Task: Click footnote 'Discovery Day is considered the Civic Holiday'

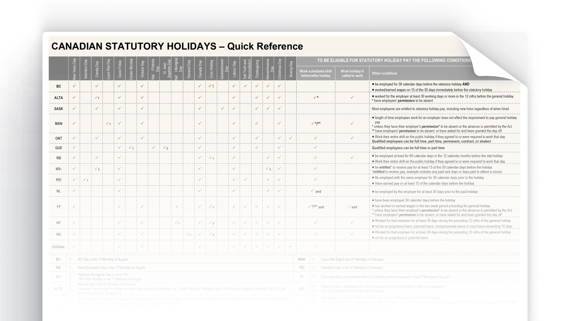Action: pyautogui.click(x=385, y=277)
